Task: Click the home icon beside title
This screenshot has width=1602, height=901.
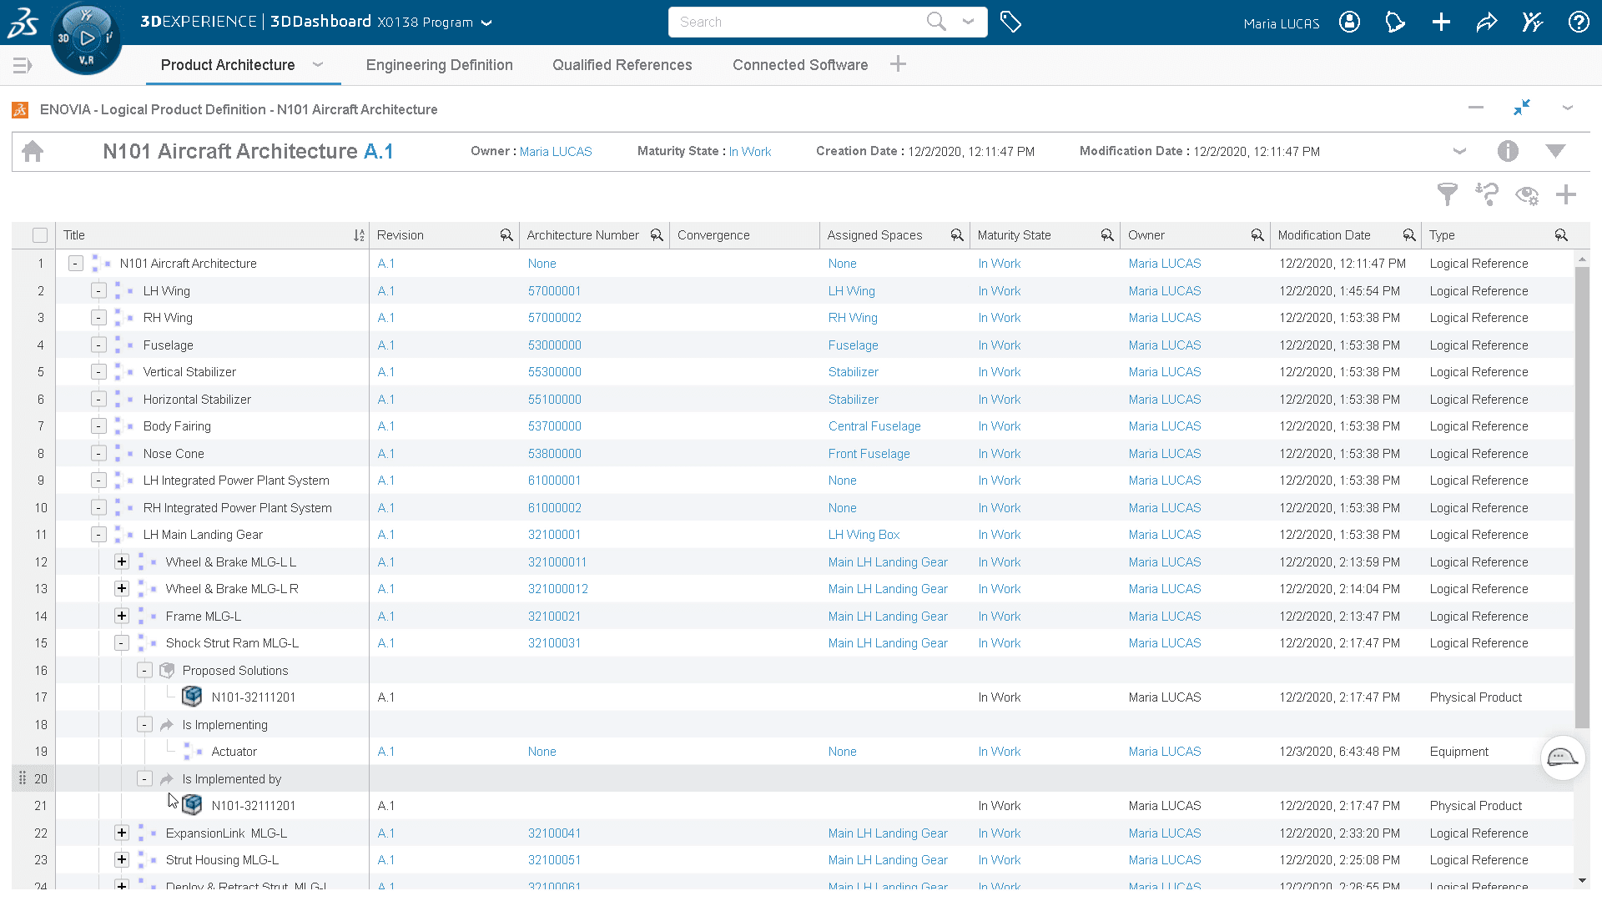Action: [x=33, y=151]
